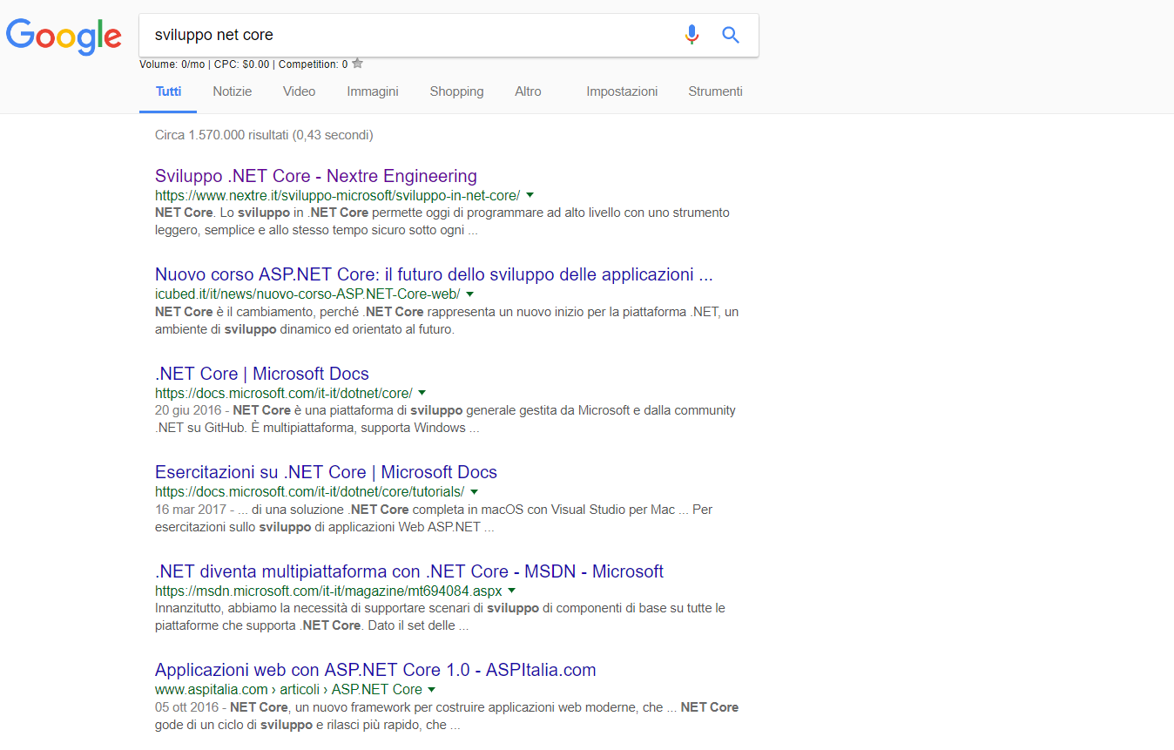The image size is (1174, 750).
Task: Expand dropdown arrow next to nextre.it URL
Action: point(530,196)
